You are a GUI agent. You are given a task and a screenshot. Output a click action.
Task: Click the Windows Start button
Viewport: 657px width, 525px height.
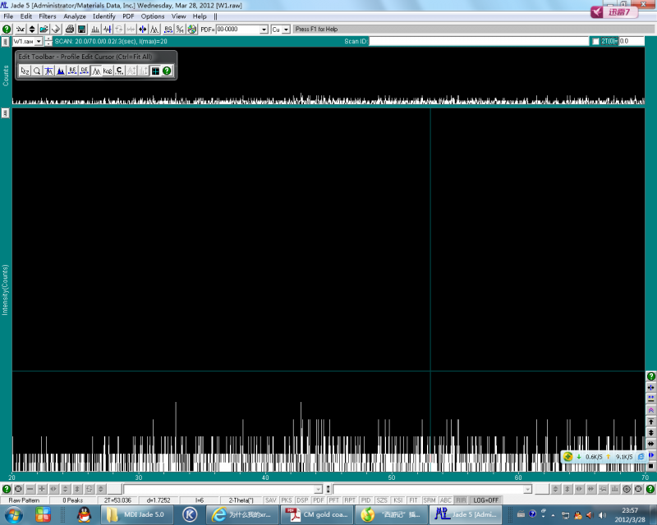[13, 514]
